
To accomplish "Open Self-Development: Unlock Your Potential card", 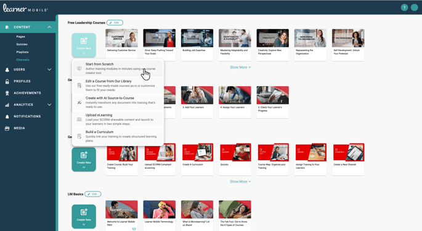I will point(348,45).
